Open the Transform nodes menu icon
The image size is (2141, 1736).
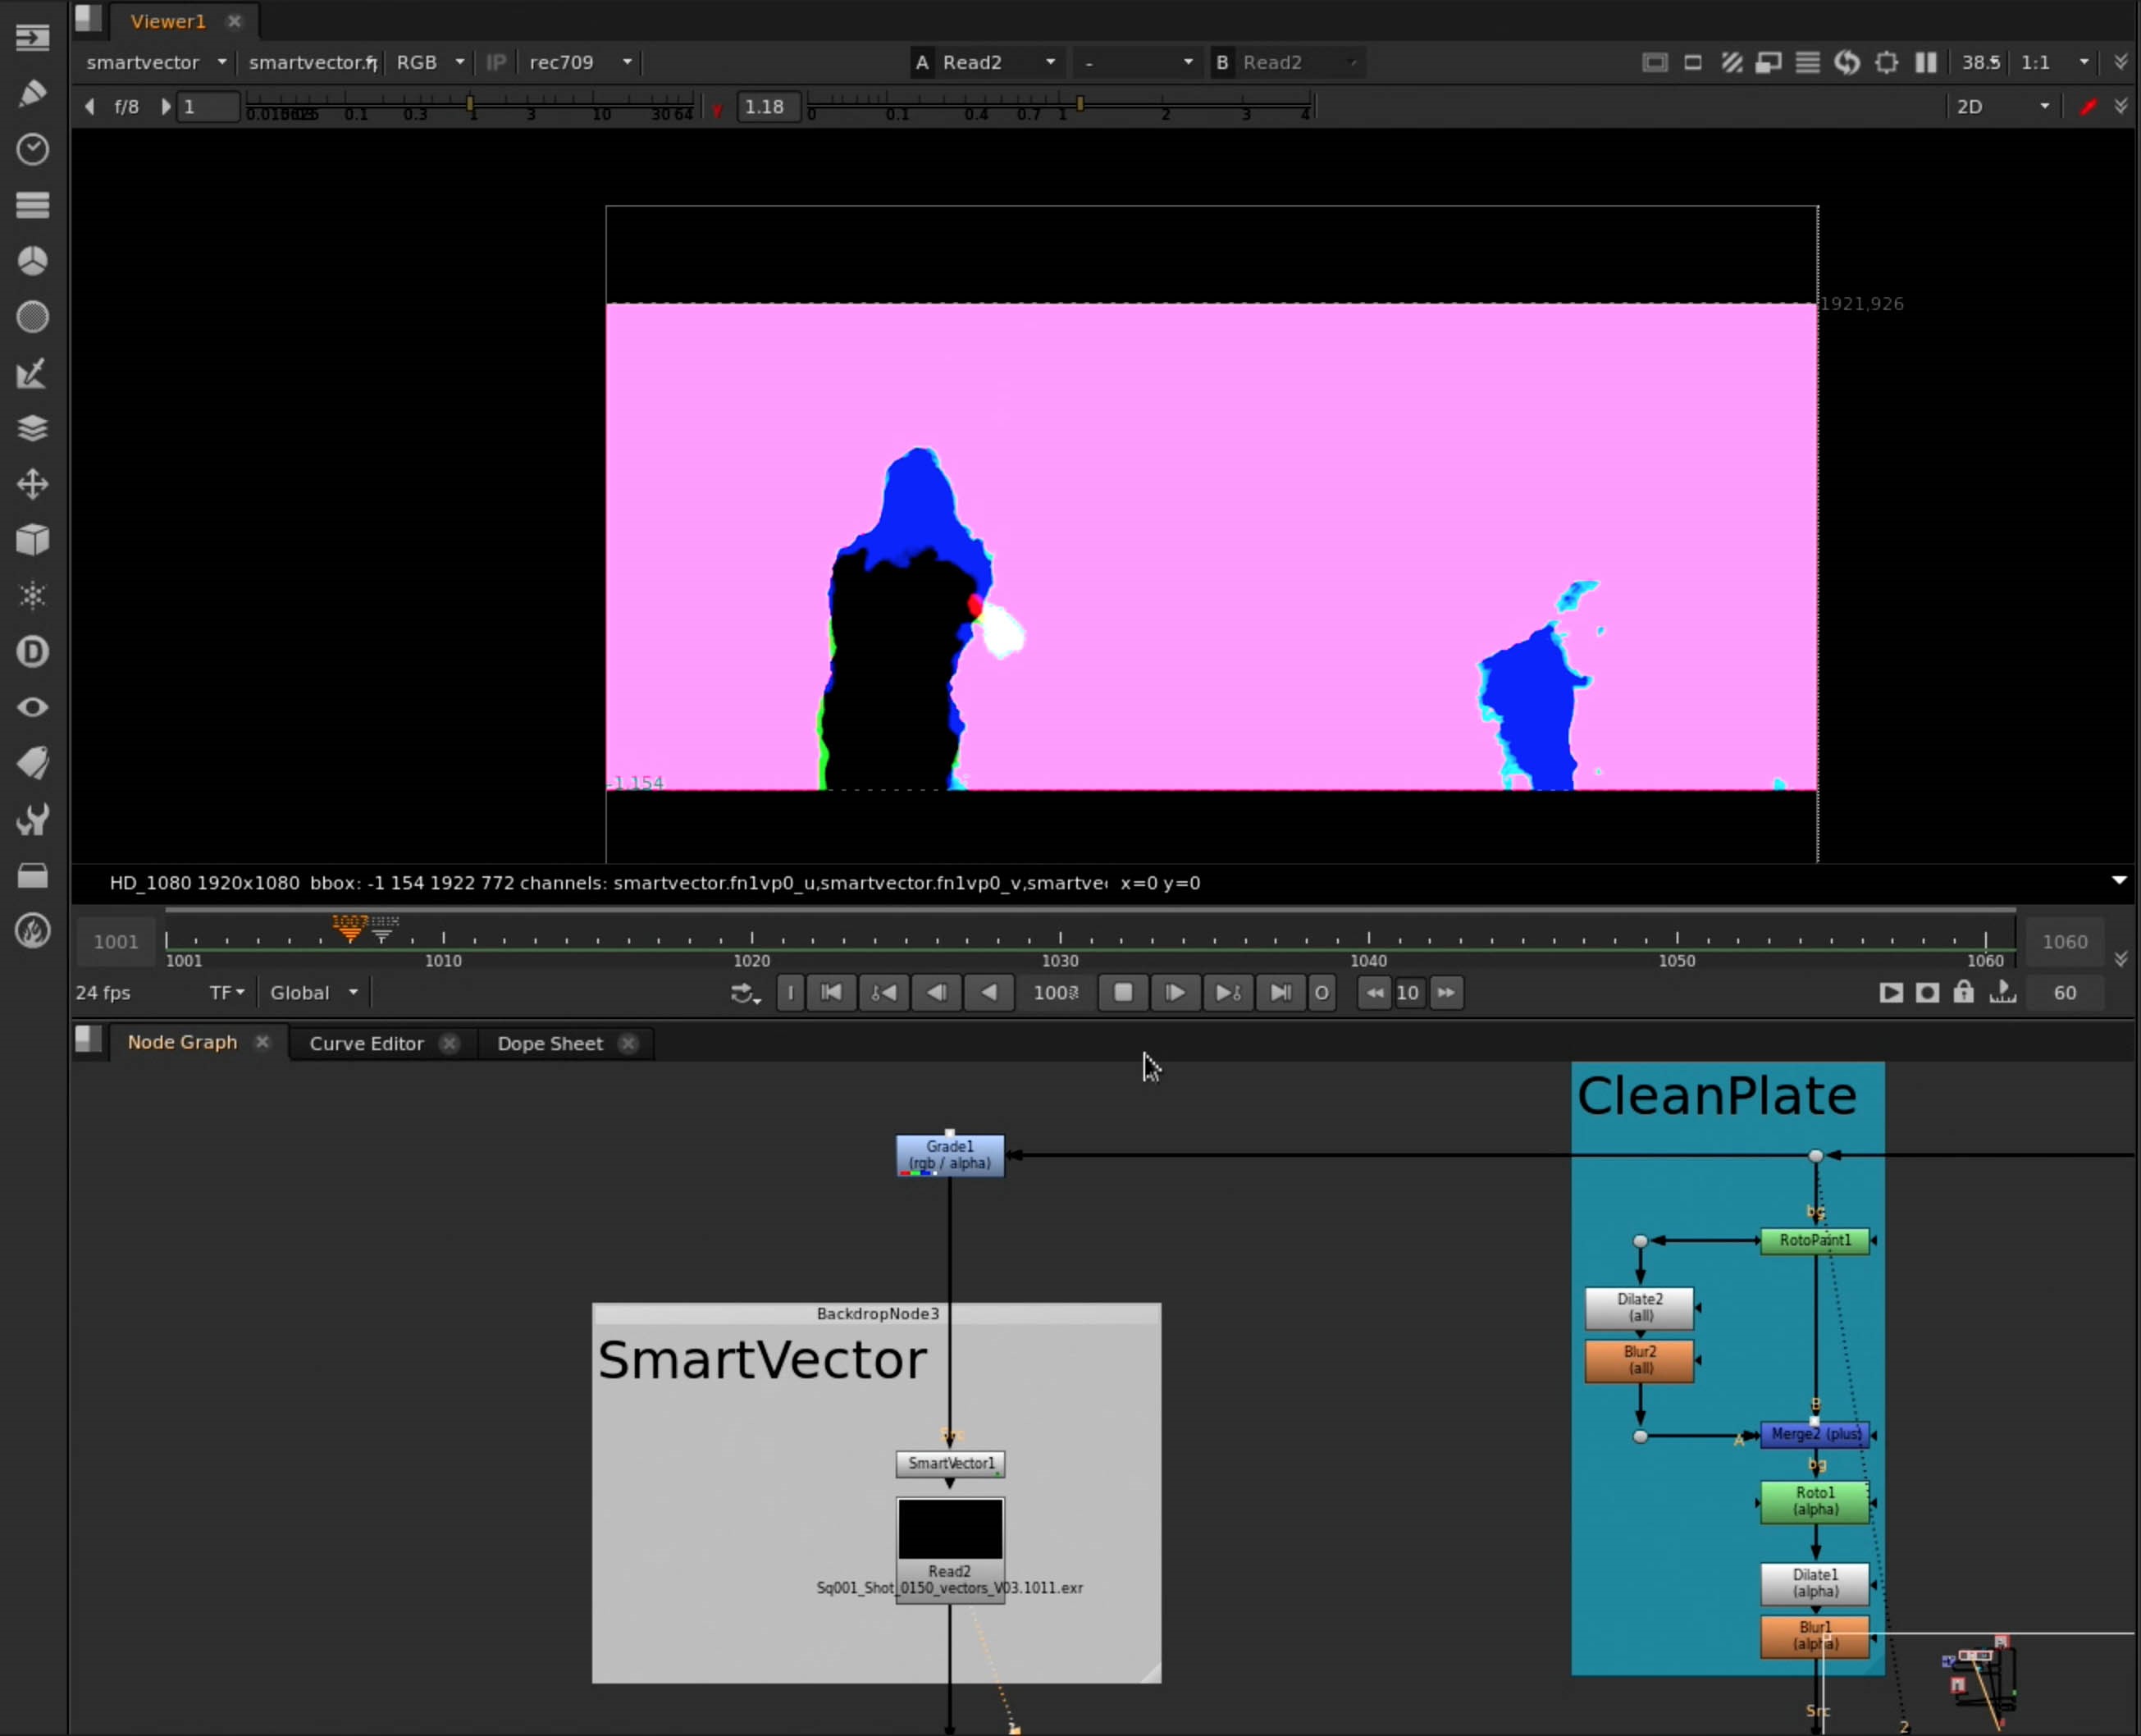coord(32,485)
